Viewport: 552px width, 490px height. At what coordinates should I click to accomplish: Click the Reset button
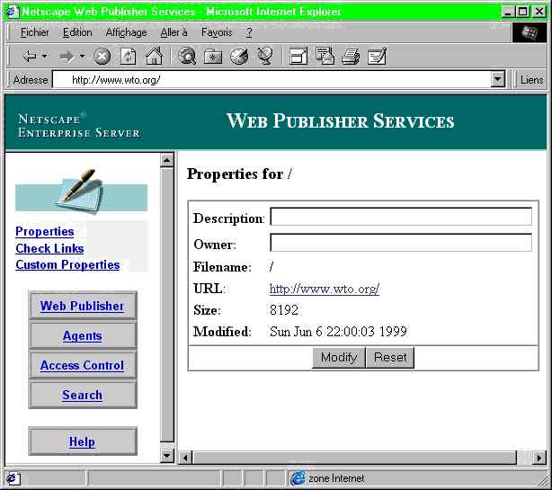click(390, 357)
